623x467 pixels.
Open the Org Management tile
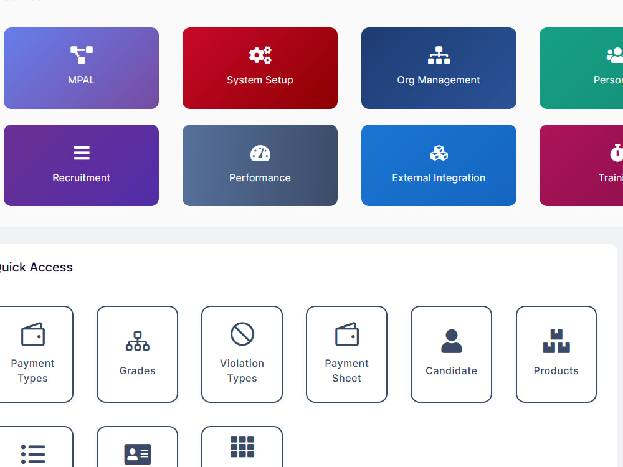(x=439, y=68)
